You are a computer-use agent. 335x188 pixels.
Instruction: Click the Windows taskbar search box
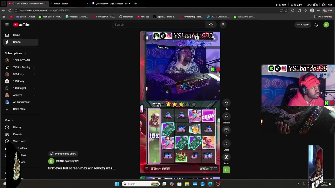(141, 184)
